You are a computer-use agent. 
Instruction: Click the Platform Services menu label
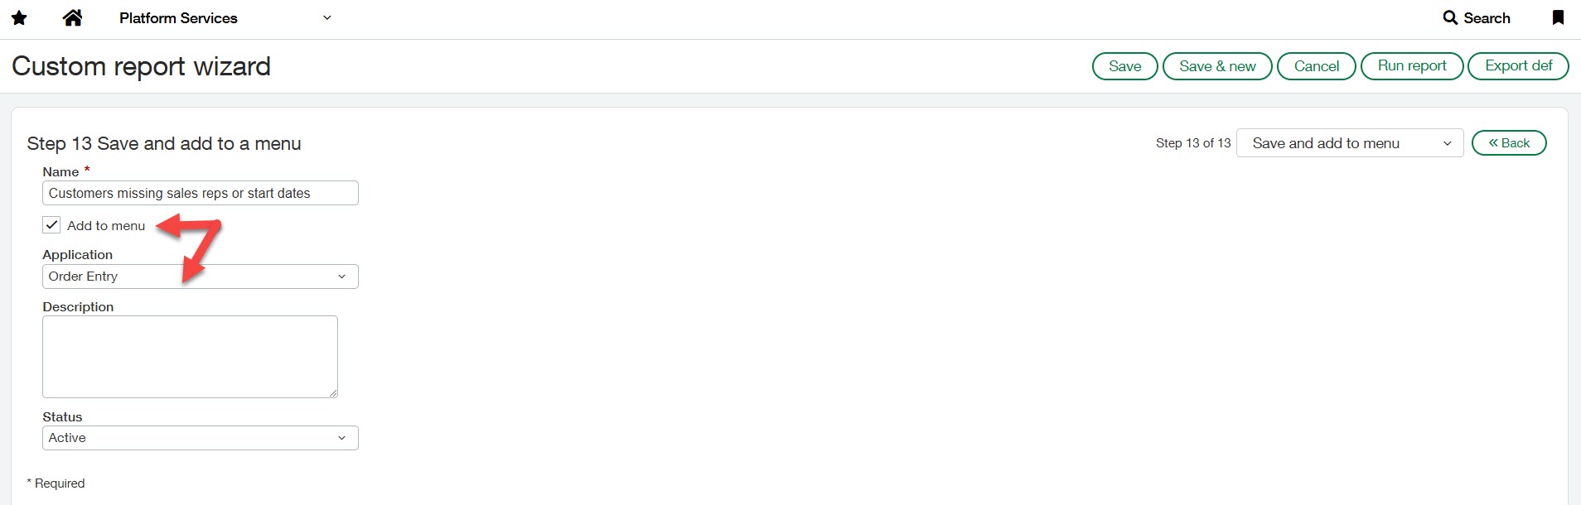click(178, 18)
